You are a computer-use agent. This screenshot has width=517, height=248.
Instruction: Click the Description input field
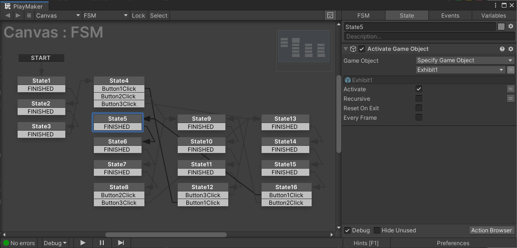(429, 37)
